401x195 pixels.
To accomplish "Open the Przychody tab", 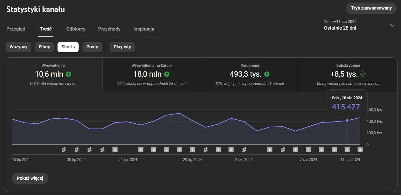I will pos(109,29).
